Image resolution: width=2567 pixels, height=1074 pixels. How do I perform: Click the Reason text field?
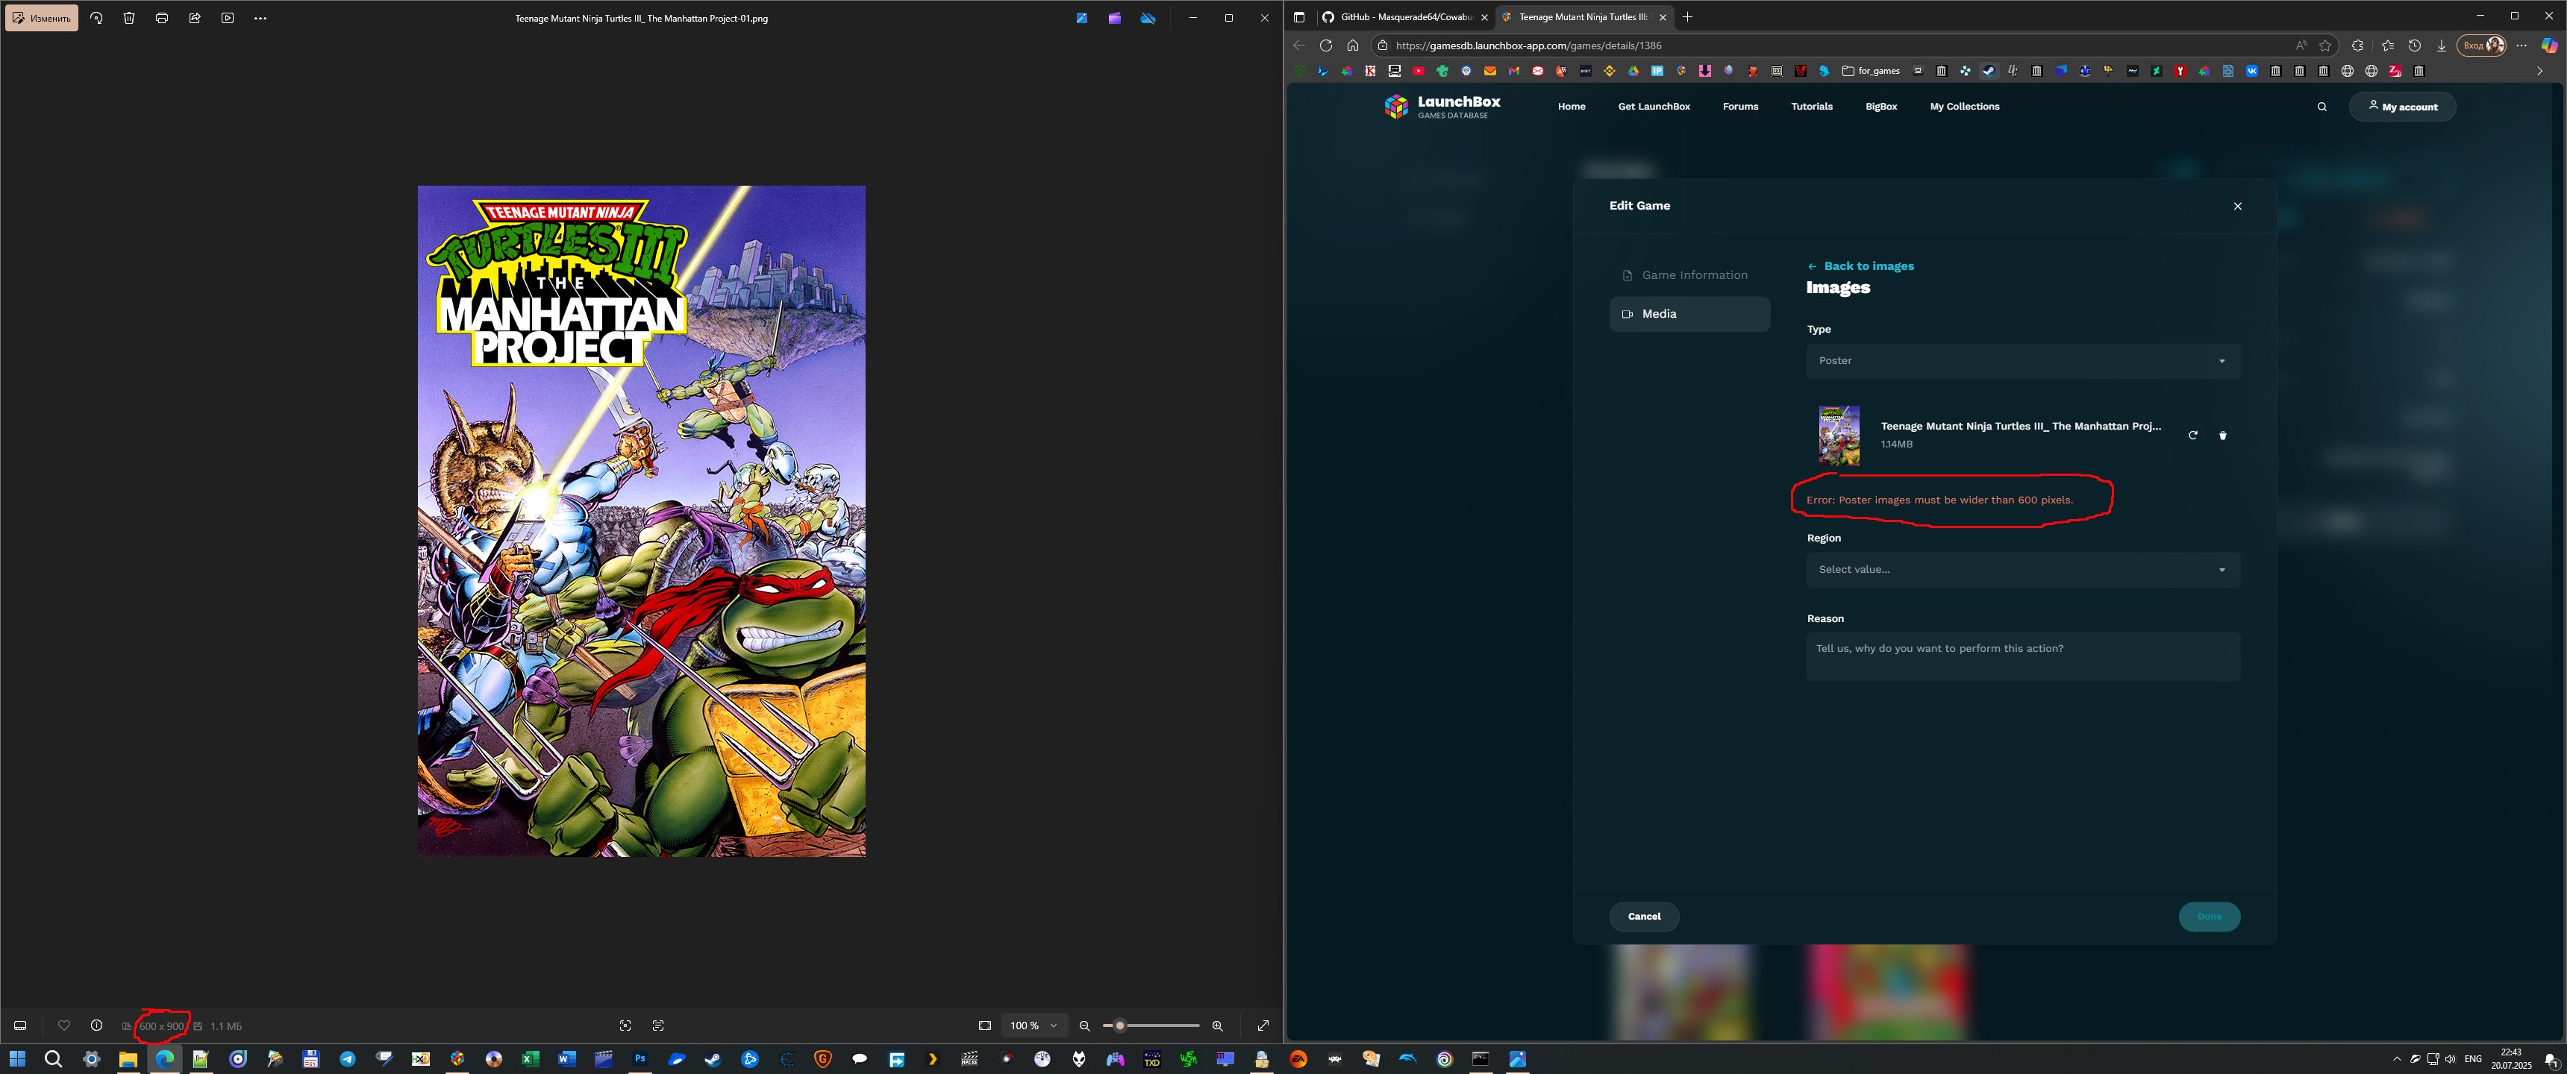click(2023, 656)
